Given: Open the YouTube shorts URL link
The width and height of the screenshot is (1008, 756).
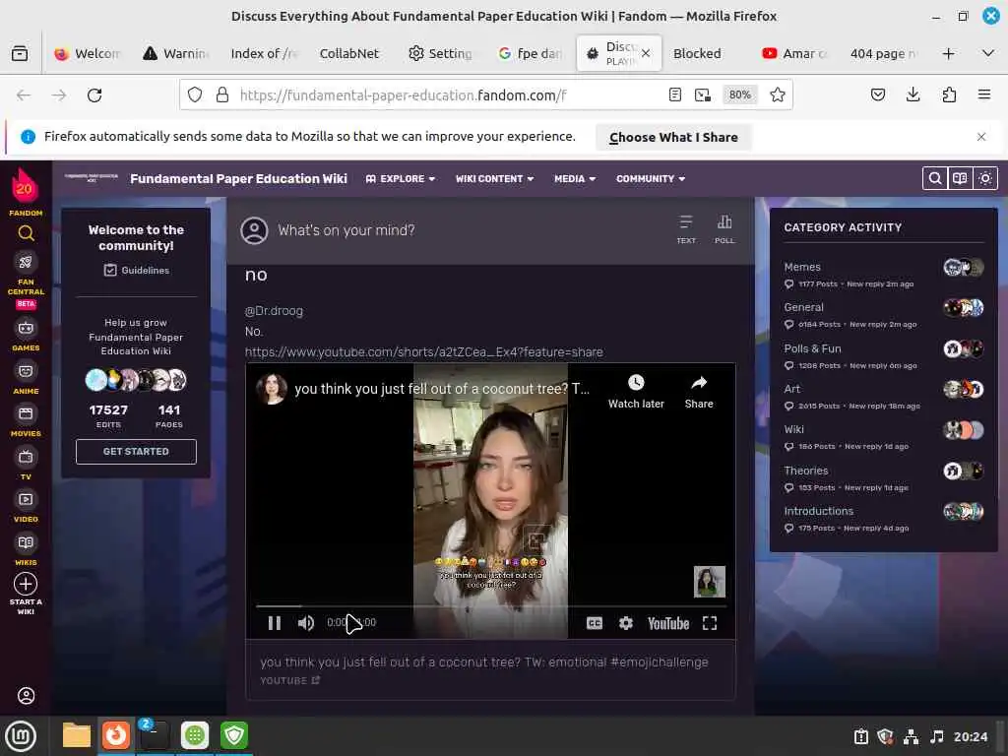Looking at the screenshot, I should (423, 352).
